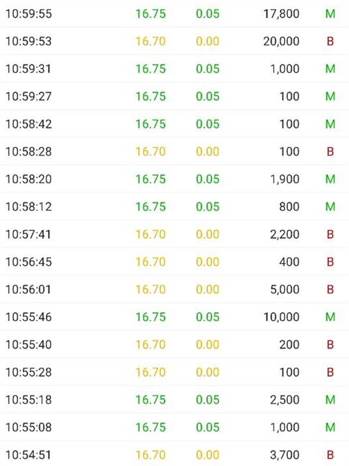Click the 16.75 price at 10:58:42
The width and height of the screenshot is (349, 466).
click(151, 124)
